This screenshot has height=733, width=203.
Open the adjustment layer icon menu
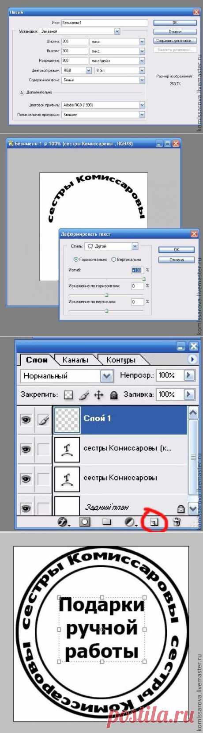point(130,522)
